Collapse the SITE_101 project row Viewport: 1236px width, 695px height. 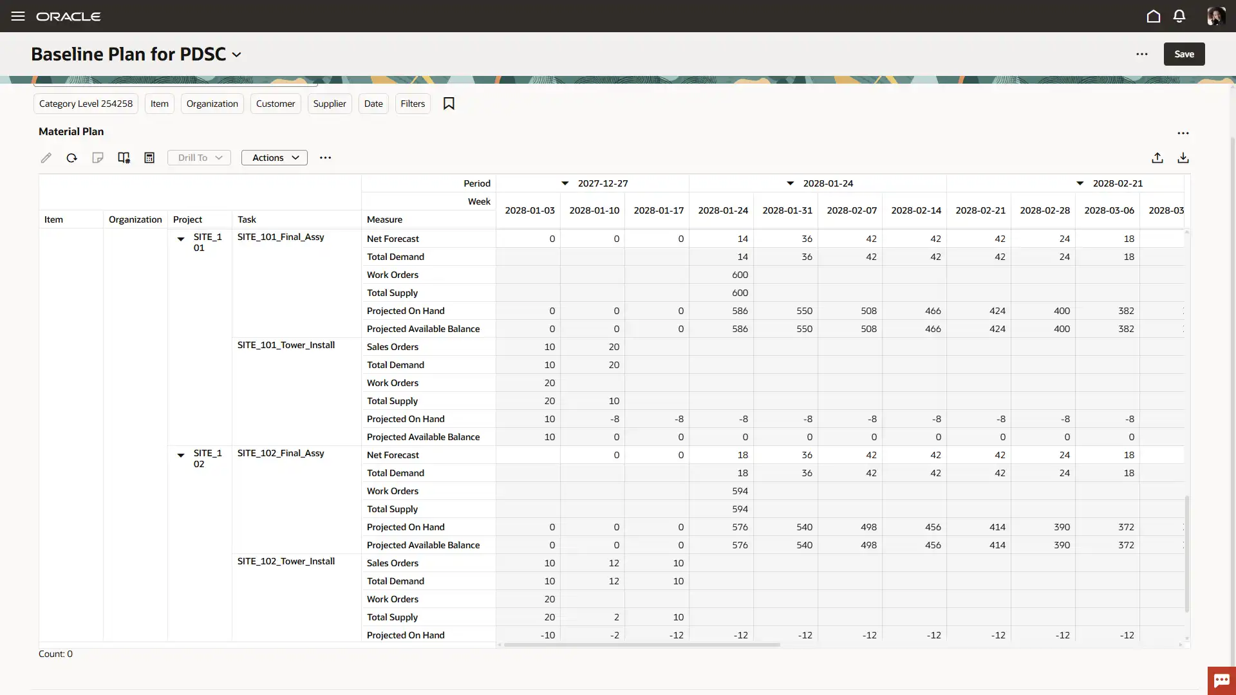pos(181,239)
